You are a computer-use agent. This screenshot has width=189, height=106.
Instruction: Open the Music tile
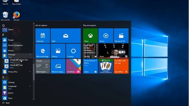click(106, 36)
